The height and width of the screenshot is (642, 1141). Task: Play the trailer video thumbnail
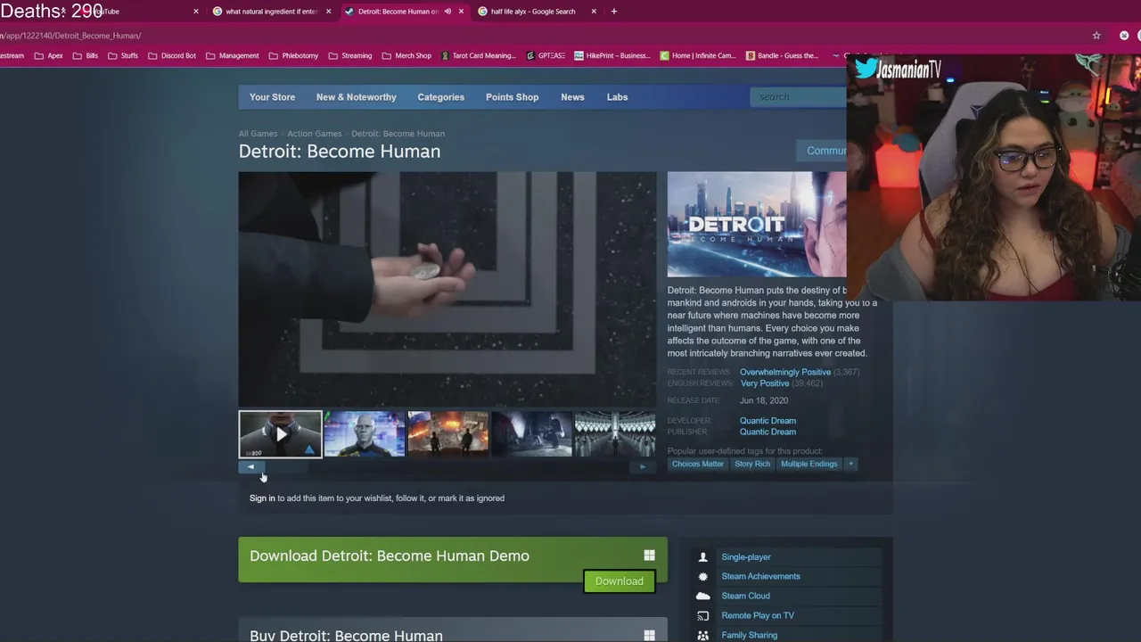point(280,434)
